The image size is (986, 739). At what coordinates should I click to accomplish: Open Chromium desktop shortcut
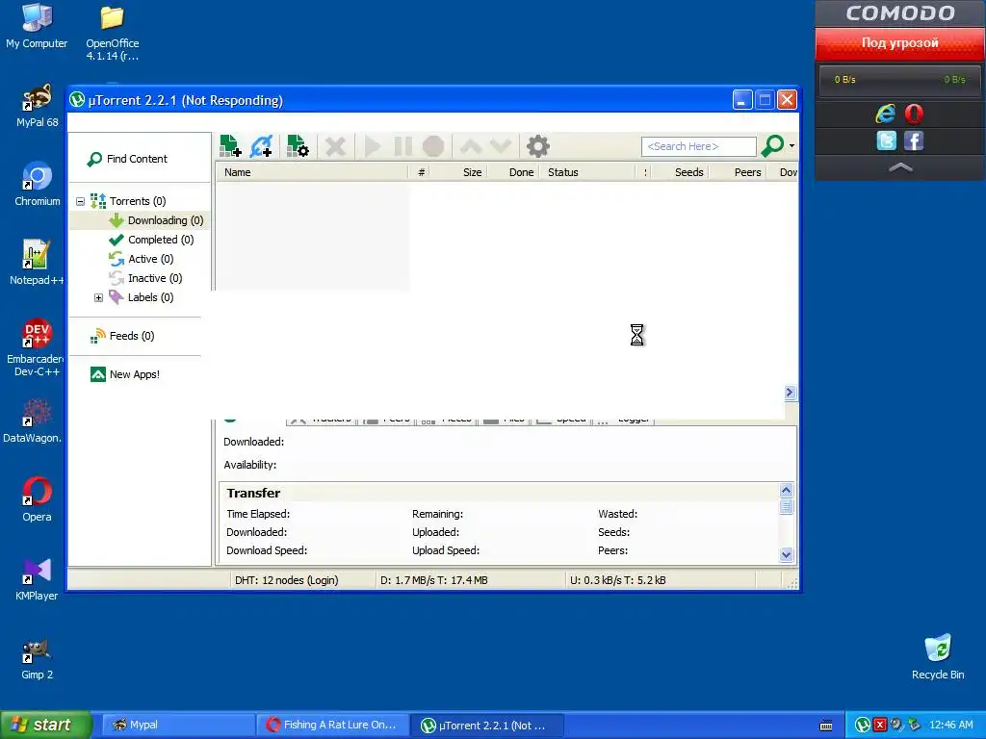(38, 184)
